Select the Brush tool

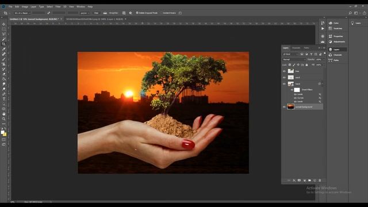pos(4,59)
